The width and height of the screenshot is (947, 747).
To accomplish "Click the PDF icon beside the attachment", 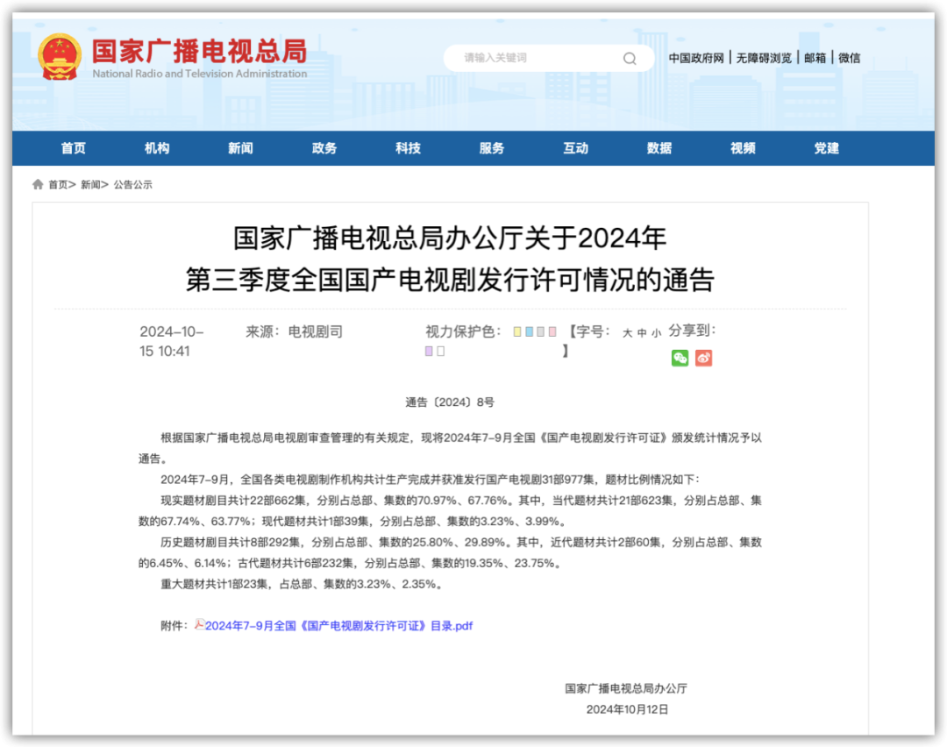I will click(x=199, y=625).
